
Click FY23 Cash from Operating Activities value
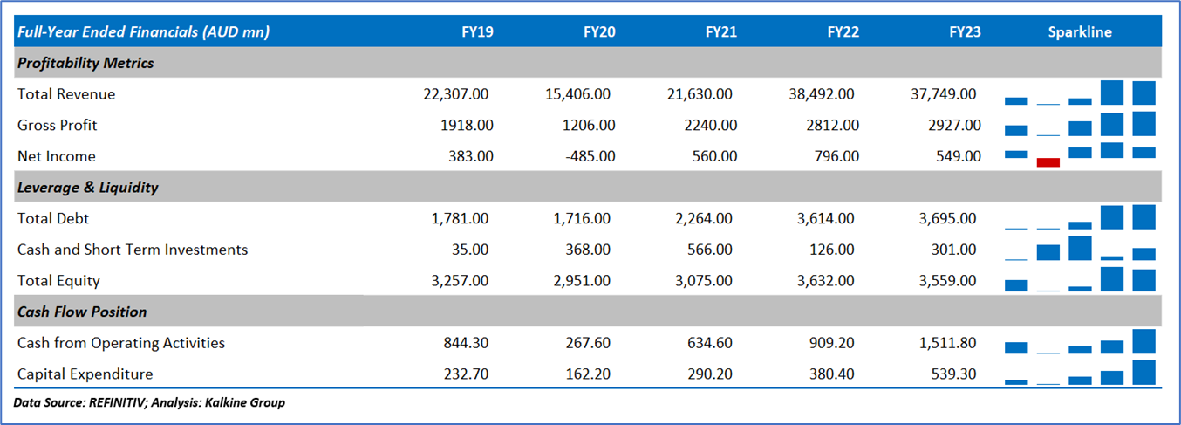click(x=946, y=343)
